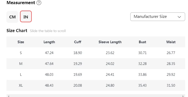Click the Waist column header
Image resolution: width=188 pixels, height=97 pixels.
171,42
